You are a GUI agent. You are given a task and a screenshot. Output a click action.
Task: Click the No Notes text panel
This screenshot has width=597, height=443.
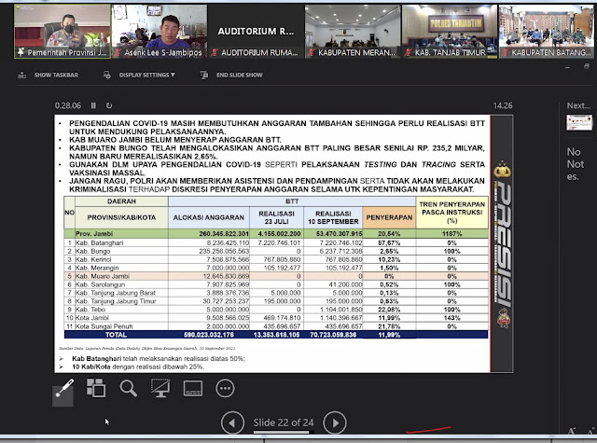[x=575, y=164]
